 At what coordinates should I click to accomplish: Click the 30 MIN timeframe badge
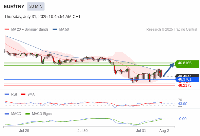(36, 6)
